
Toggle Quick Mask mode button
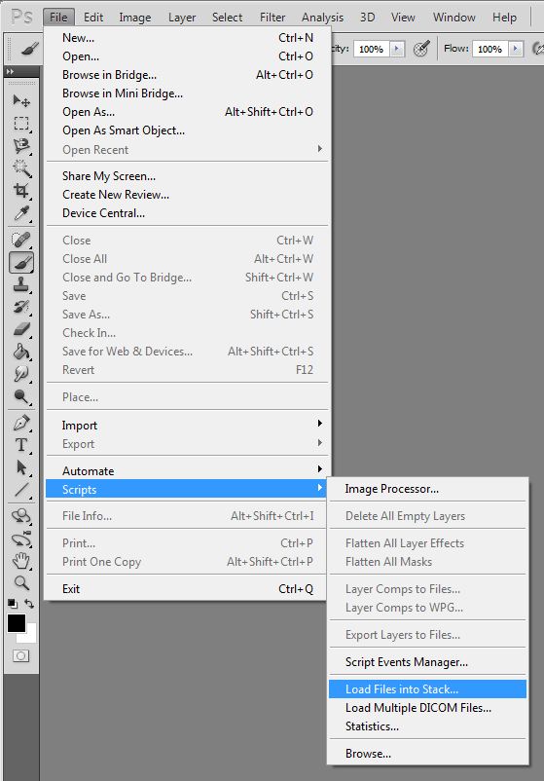click(20, 656)
